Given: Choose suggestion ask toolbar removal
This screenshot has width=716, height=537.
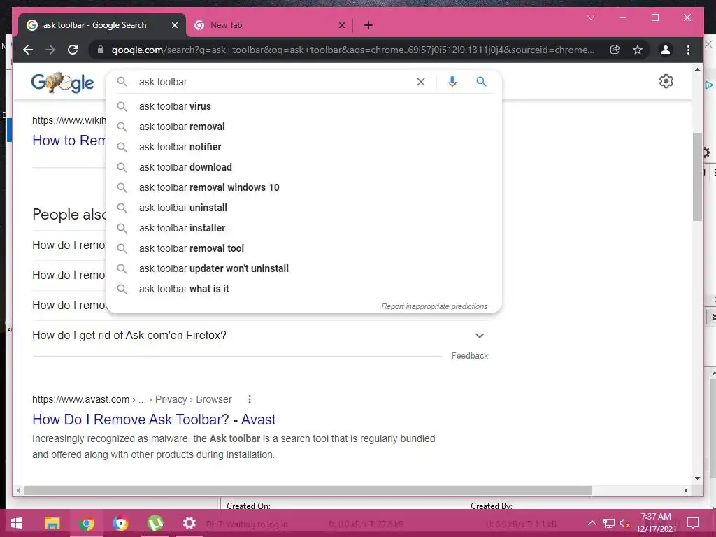Looking at the screenshot, I should pyautogui.click(x=303, y=127).
